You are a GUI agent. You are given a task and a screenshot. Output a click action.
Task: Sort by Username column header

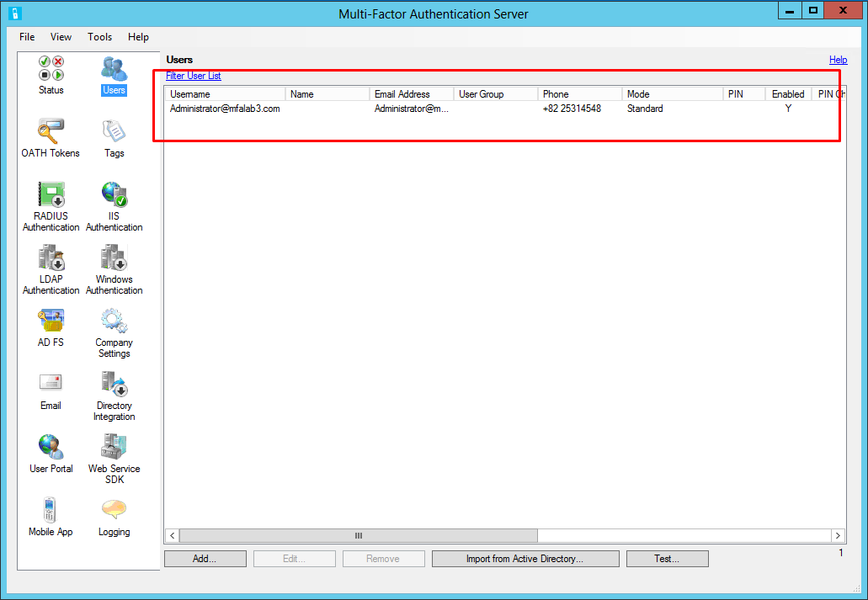click(x=225, y=94)
